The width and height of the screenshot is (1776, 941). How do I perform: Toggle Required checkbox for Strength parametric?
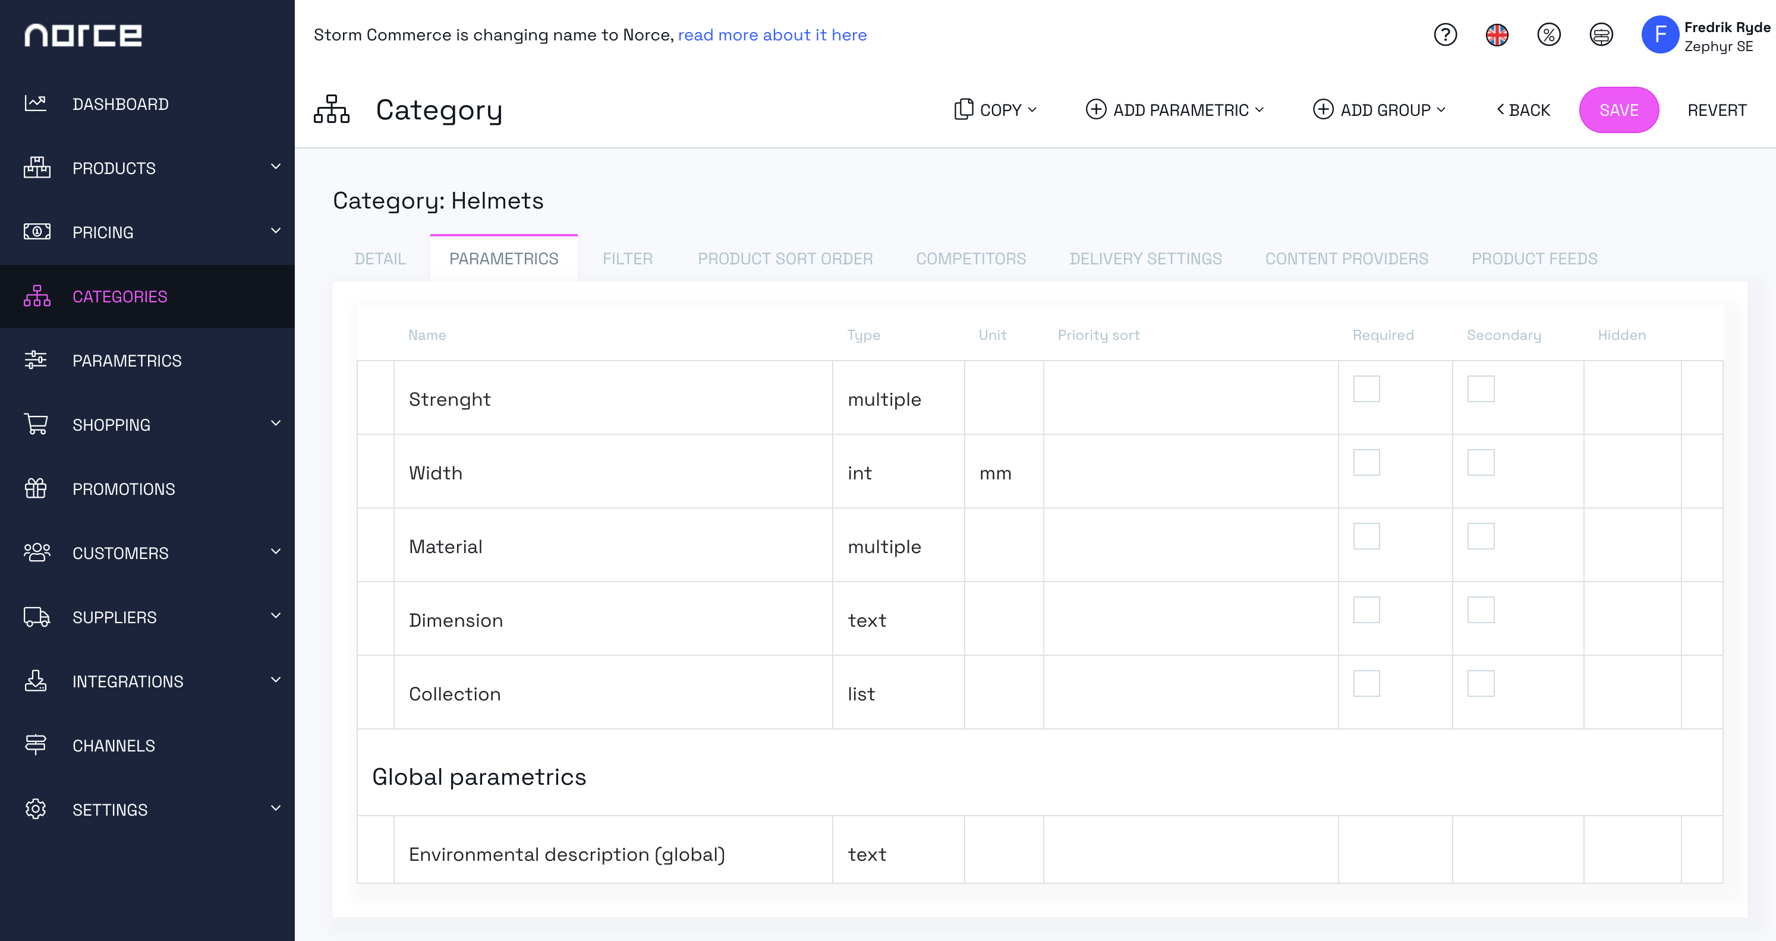[x=1367, y=387]
